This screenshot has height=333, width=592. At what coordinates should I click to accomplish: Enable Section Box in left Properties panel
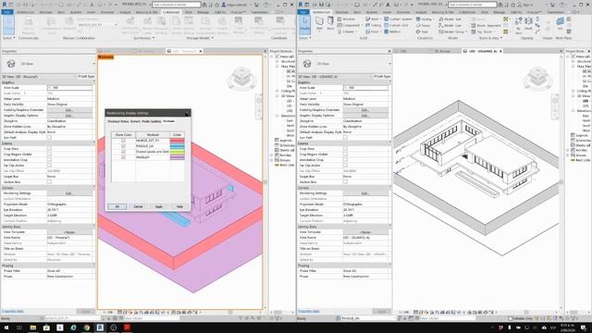(x=49, y=182)
